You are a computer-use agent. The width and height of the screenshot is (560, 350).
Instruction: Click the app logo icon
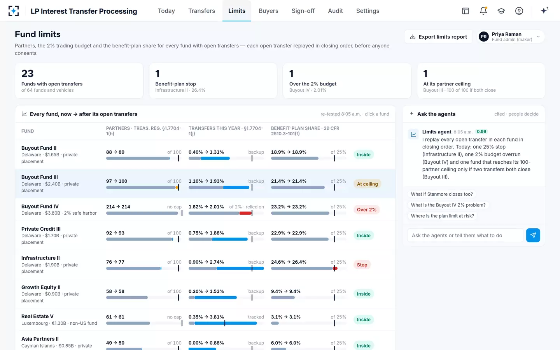pyautogui.click(x=14, y=11)
